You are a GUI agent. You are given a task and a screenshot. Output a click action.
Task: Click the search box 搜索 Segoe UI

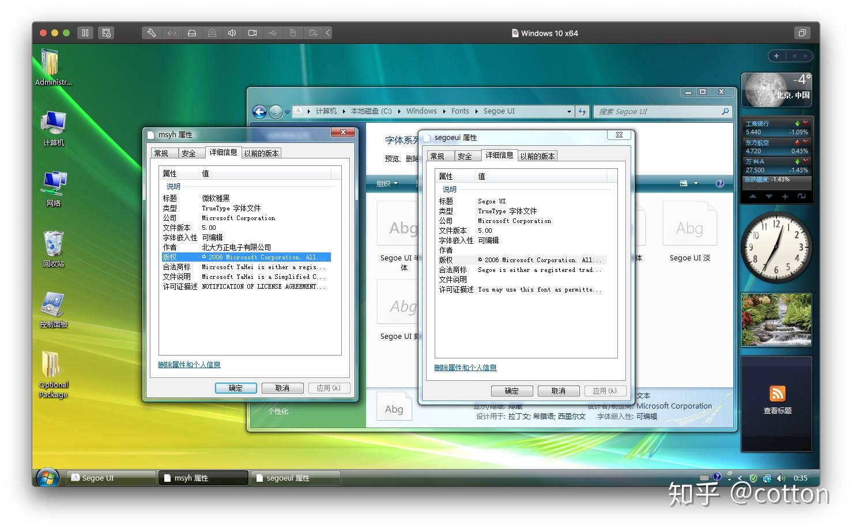(658, 112)
